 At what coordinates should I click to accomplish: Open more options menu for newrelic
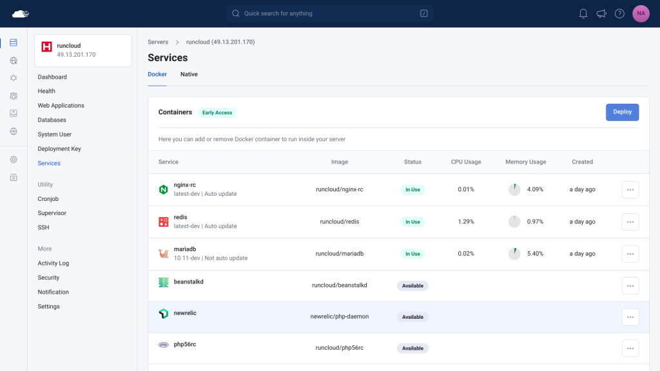630,317
